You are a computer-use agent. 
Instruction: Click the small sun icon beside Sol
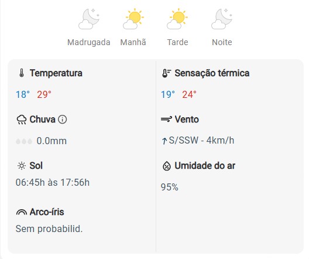[22, 166]
